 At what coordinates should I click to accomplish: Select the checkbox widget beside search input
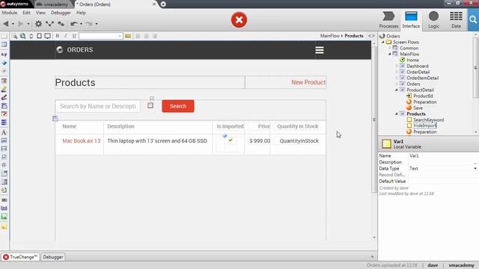150,105
